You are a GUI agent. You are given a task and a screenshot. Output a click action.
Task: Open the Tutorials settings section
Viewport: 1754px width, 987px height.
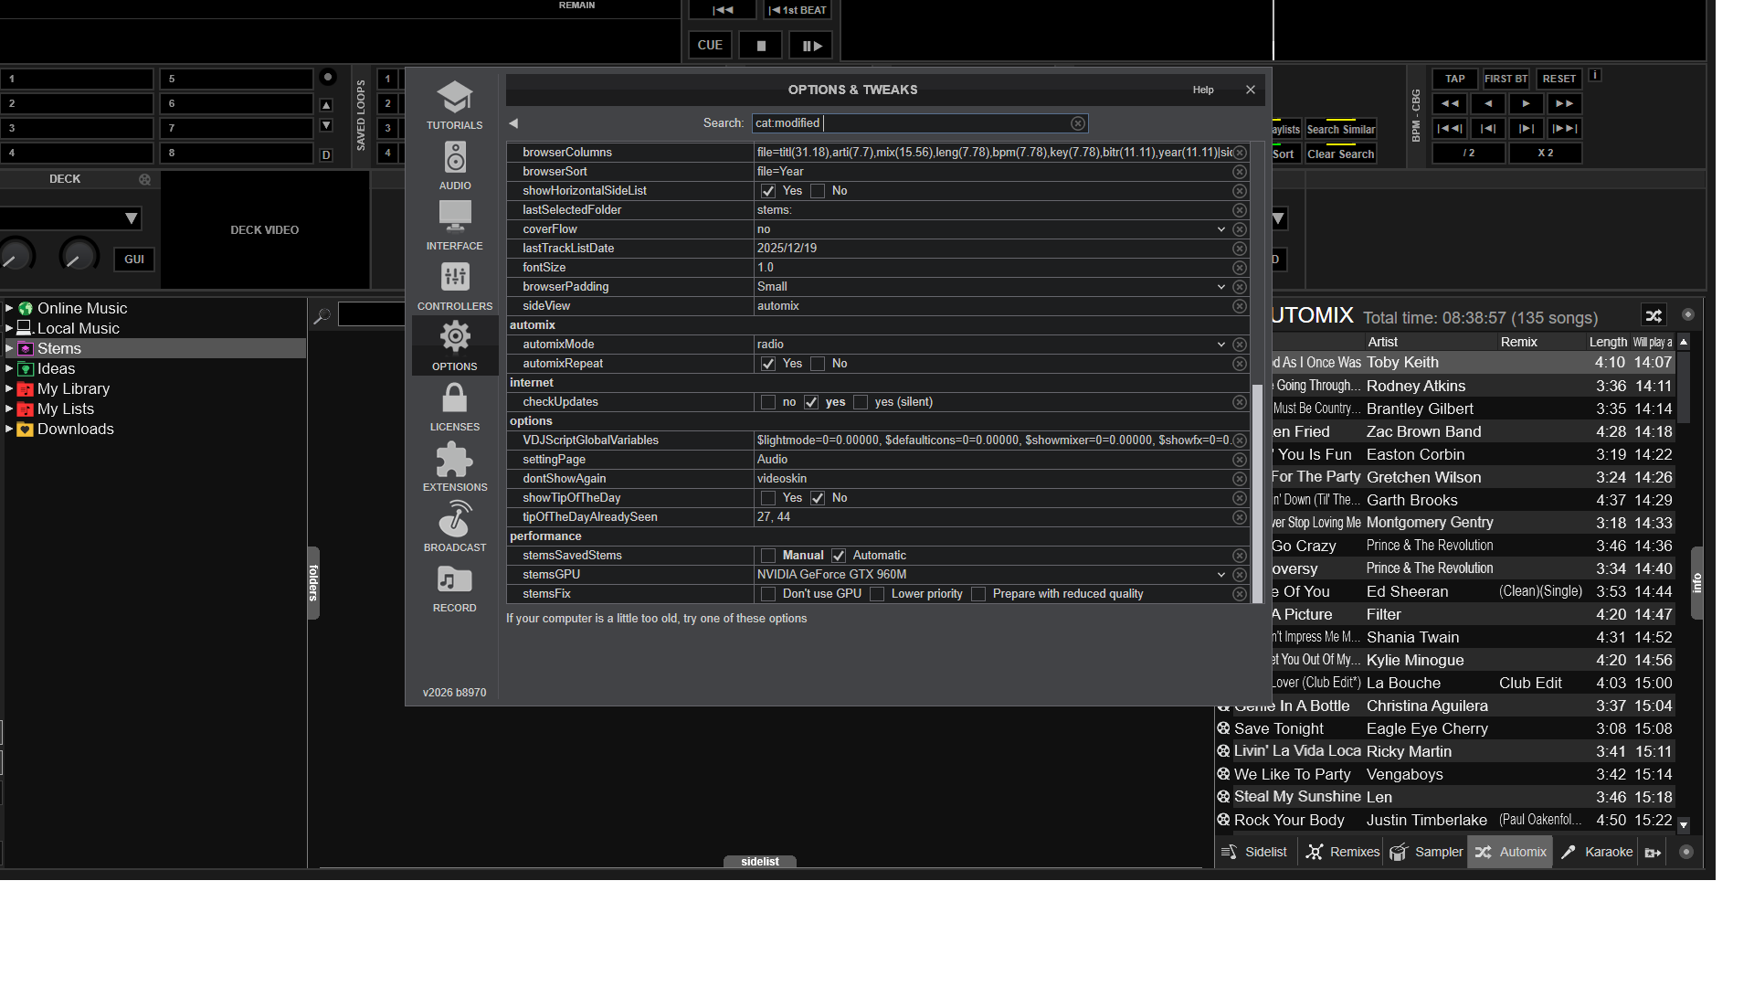454,105
